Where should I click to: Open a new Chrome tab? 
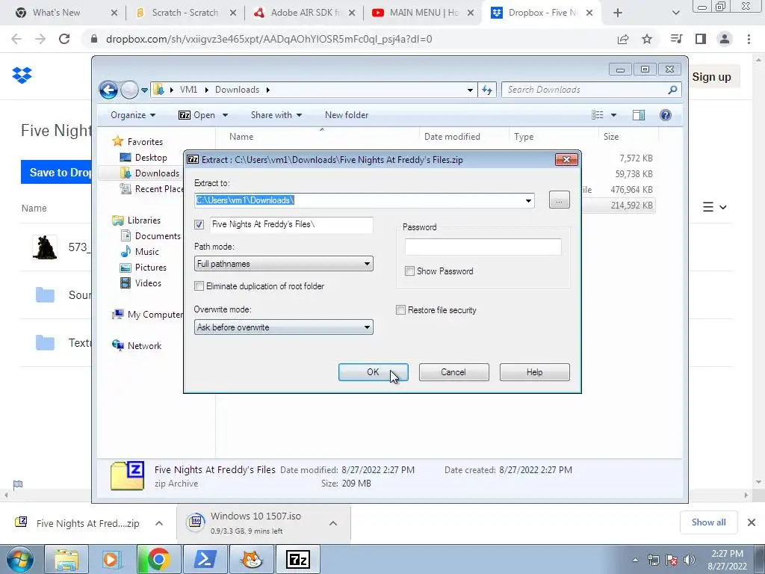click(618, 13)
